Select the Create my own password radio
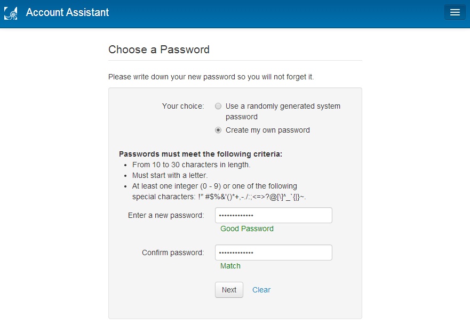470x326 pixels. pyautogui.click(x=218, y=130)
